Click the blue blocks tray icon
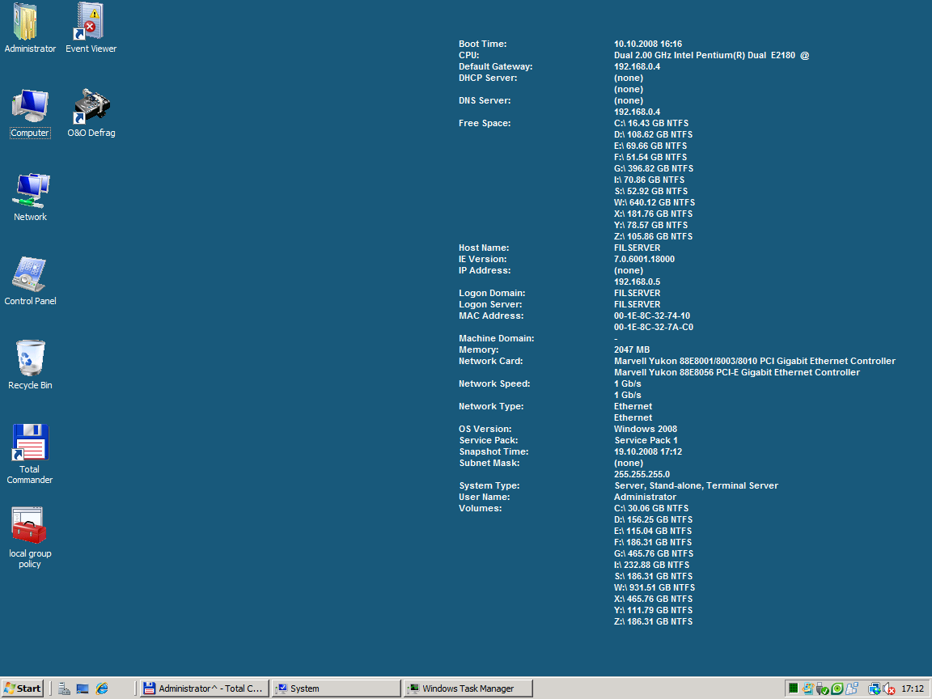 click(x=852, y=688)
